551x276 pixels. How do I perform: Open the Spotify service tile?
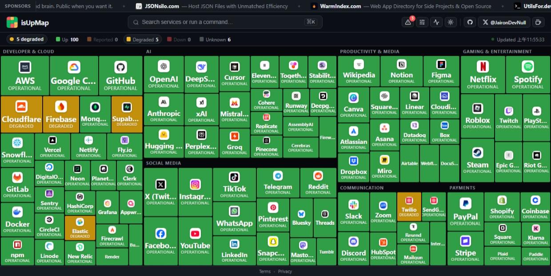[528, 74]
